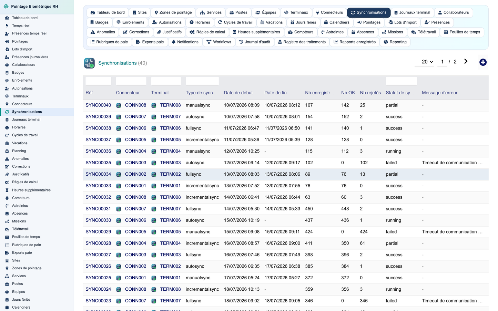Click Équipes group icon in sidebar
This screenshot has height=311, width=498.
click(x=7, y=292)
